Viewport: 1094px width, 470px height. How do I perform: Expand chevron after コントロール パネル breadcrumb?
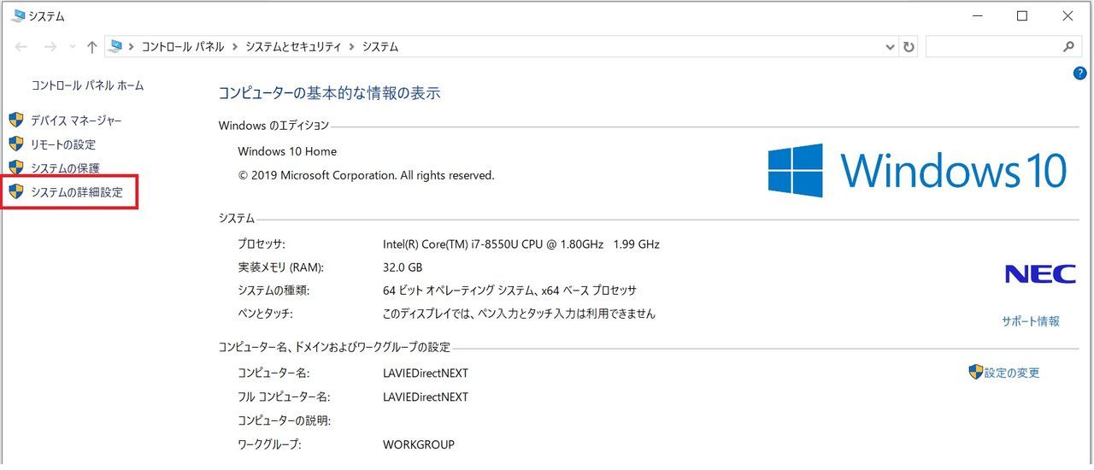click(x=234, y=47)
